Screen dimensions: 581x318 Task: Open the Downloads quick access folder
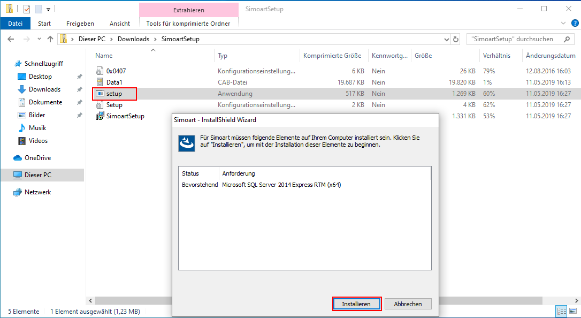44,89
